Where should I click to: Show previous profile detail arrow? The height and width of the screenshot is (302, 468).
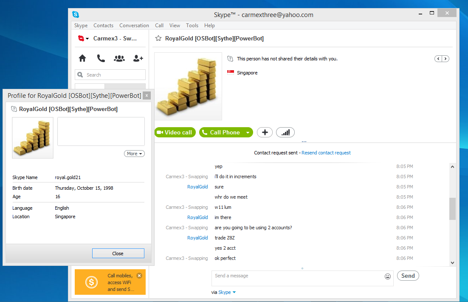(438, 59)
